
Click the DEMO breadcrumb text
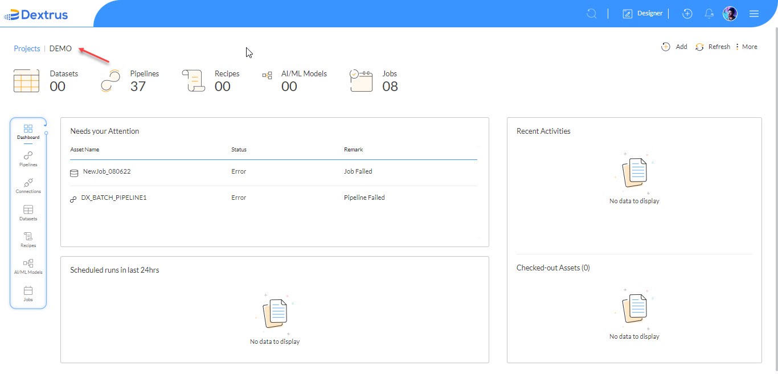pos(60,48)
